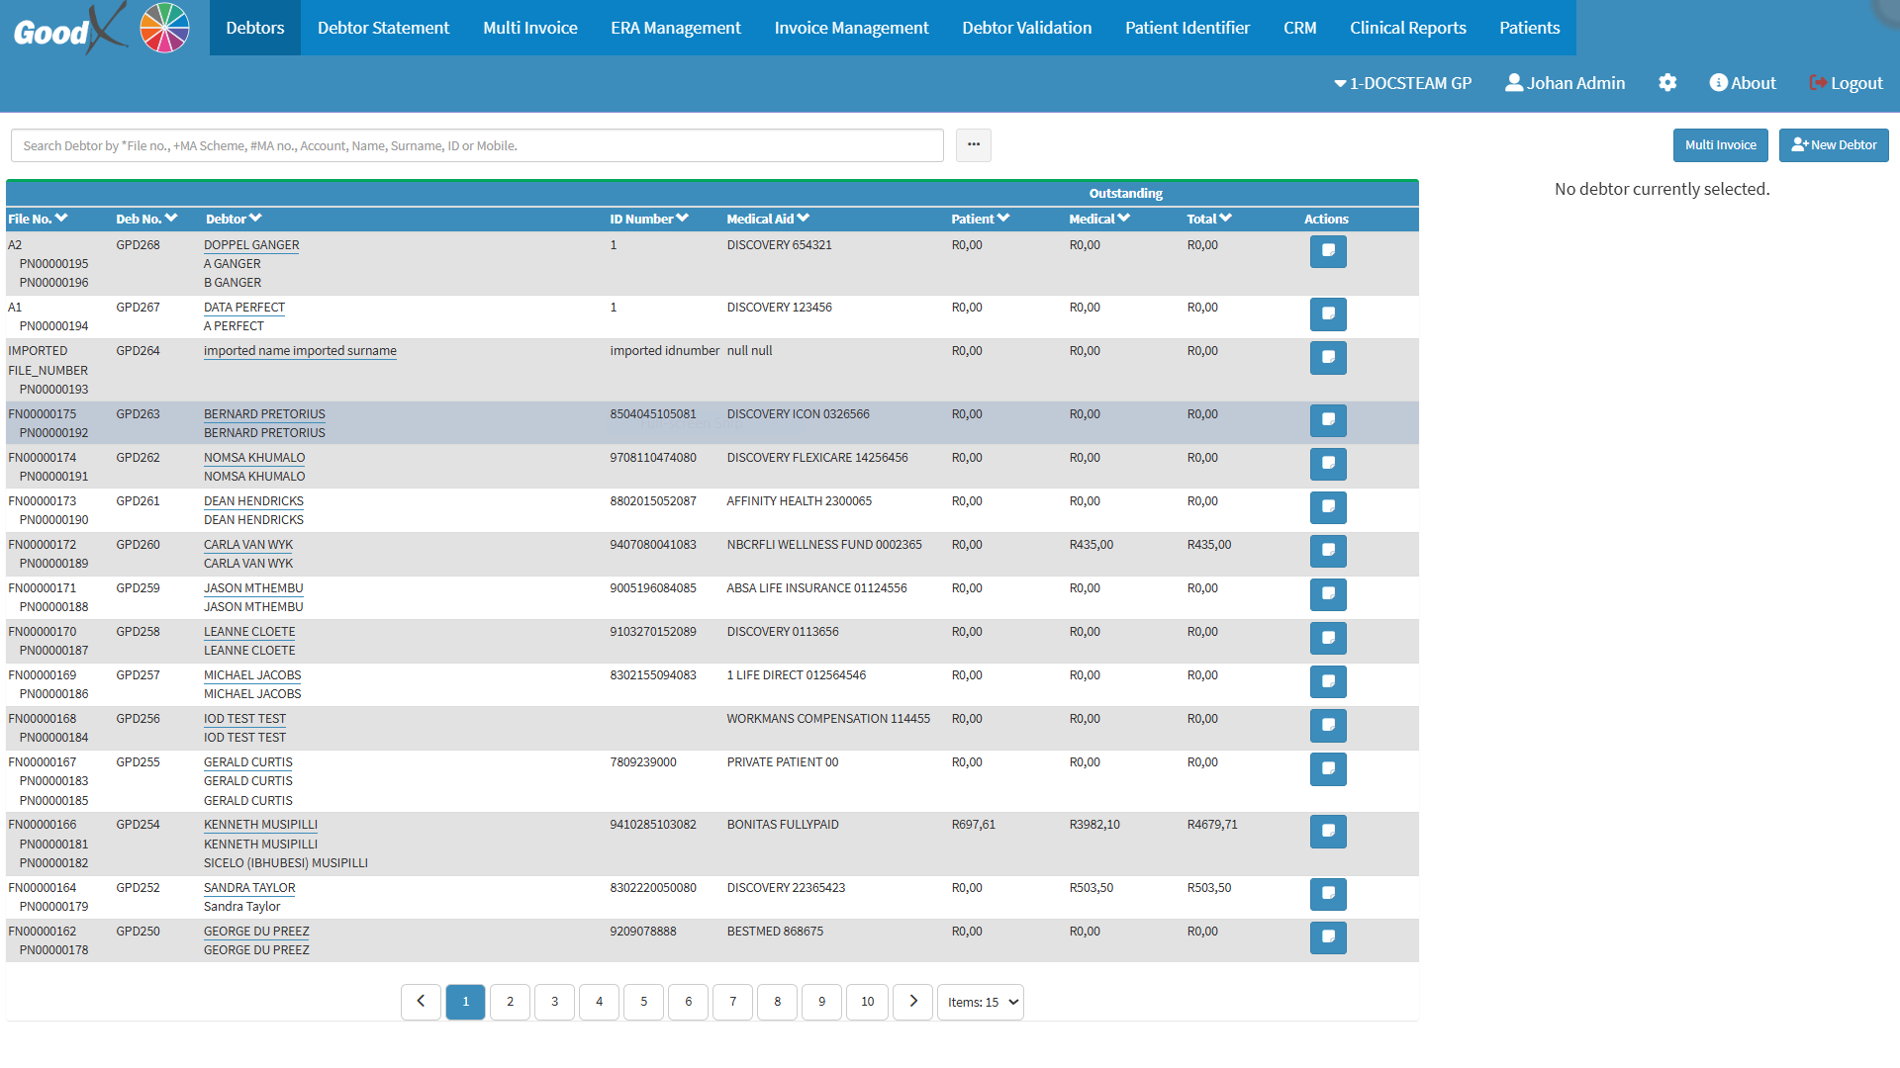Go to previous page arrow

point(421,1002)
